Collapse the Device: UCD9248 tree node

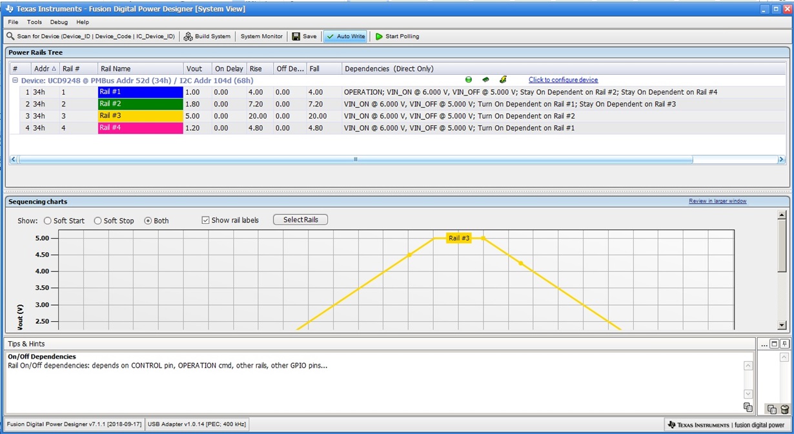click(15, 81)
